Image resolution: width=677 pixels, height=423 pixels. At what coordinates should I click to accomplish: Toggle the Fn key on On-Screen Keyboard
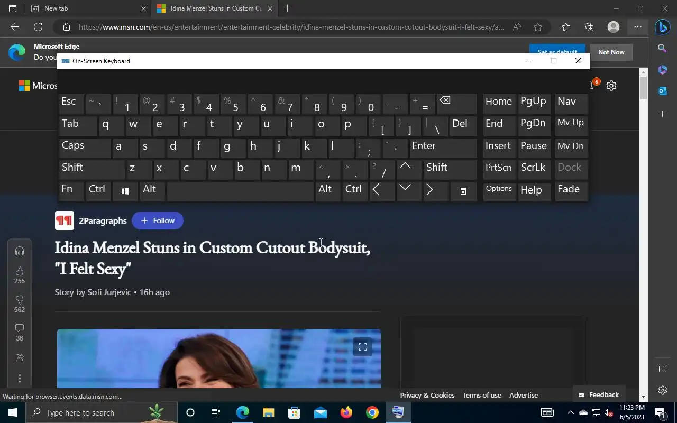pos(71,191)
